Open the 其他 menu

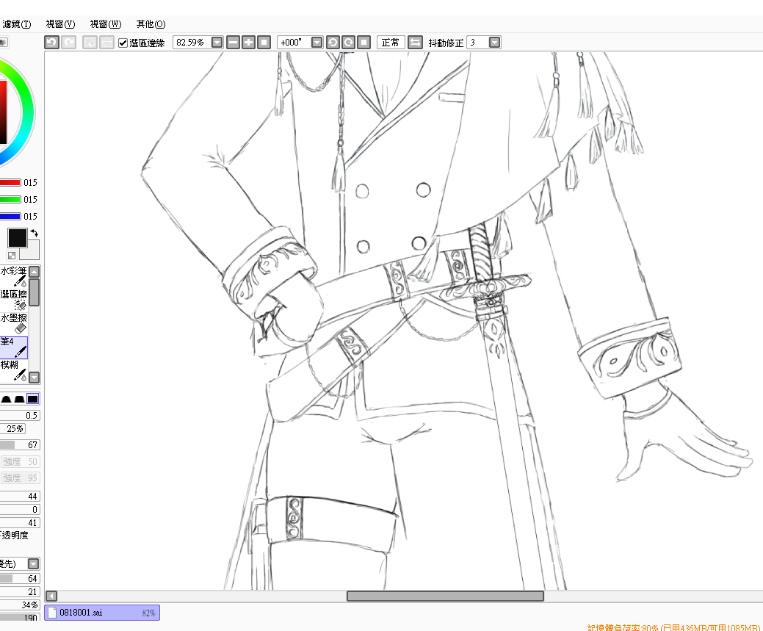point(150,24)
